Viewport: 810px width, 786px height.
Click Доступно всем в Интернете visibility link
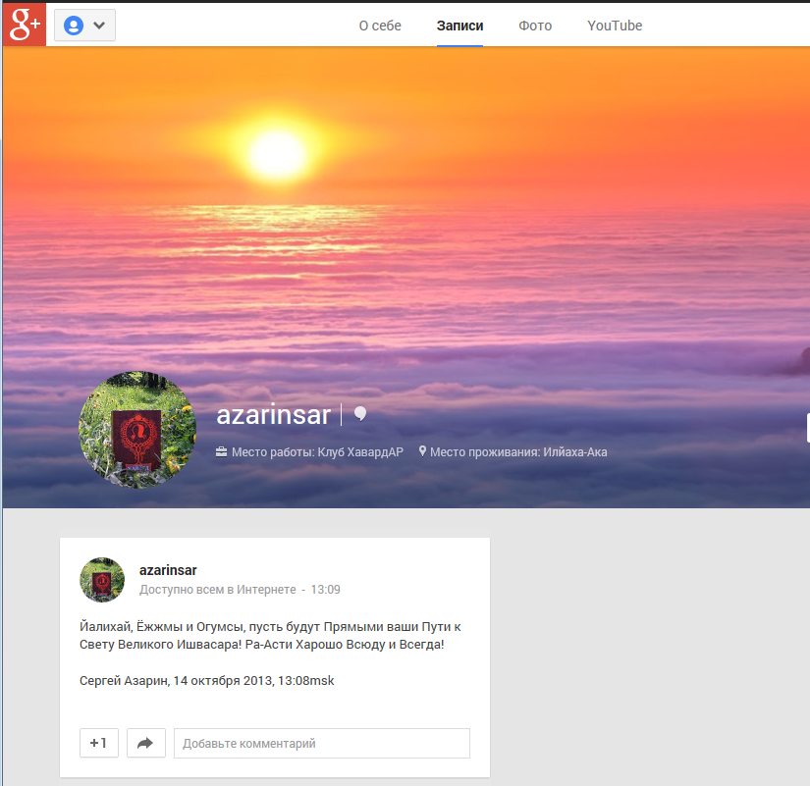217,590
